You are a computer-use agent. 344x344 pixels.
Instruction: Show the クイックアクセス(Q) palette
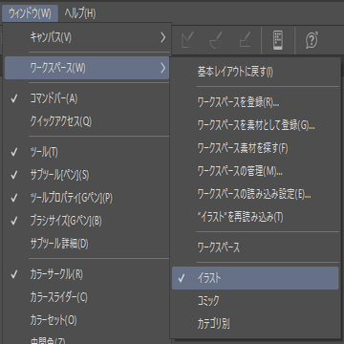pos(87,121)
